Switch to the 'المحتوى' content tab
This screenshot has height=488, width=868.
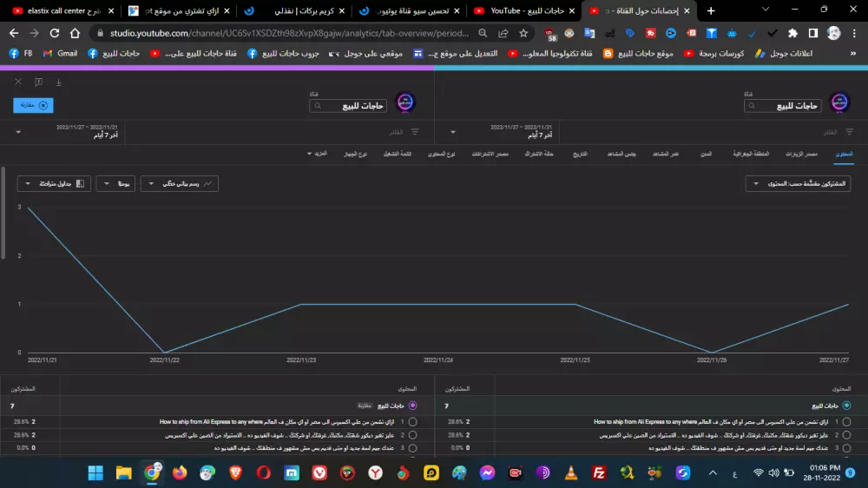click(x=844, y=154)
